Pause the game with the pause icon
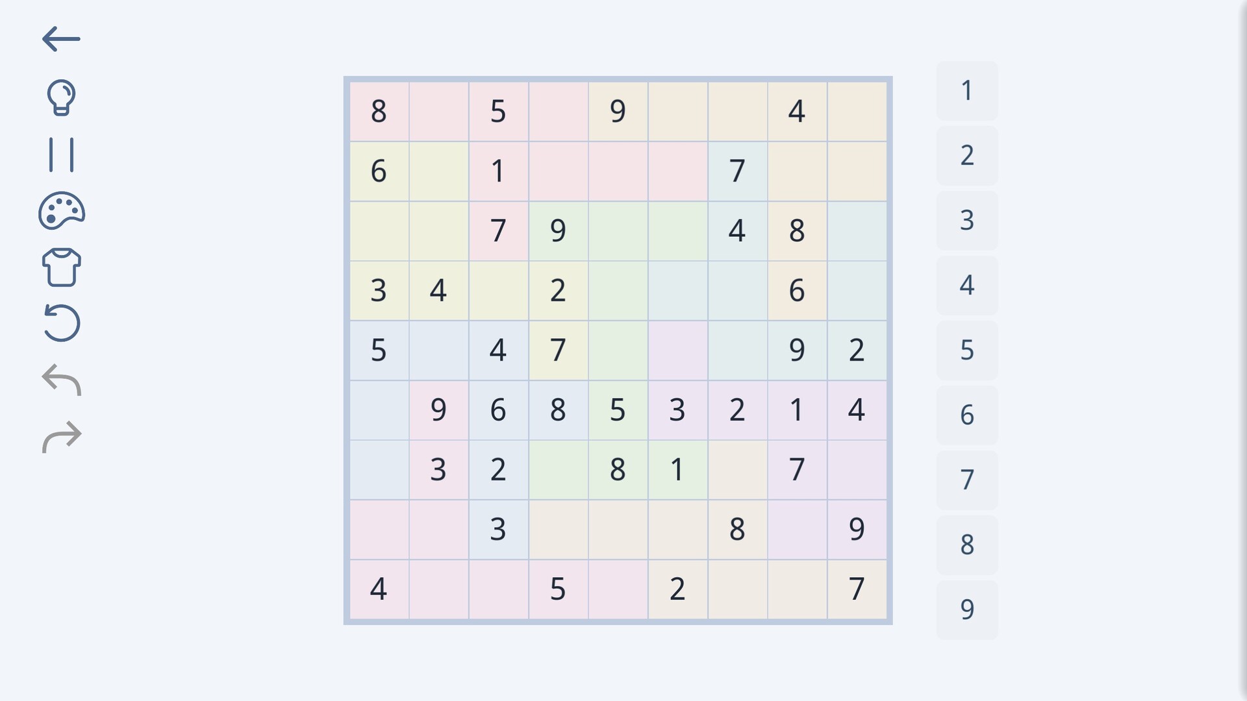 pyautogui.click(x=61, y=154)
